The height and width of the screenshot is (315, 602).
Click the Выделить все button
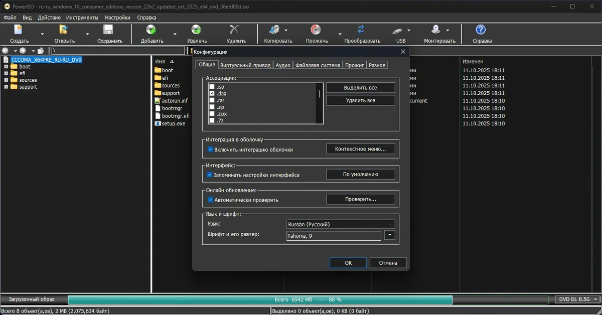tap(360, 88)
